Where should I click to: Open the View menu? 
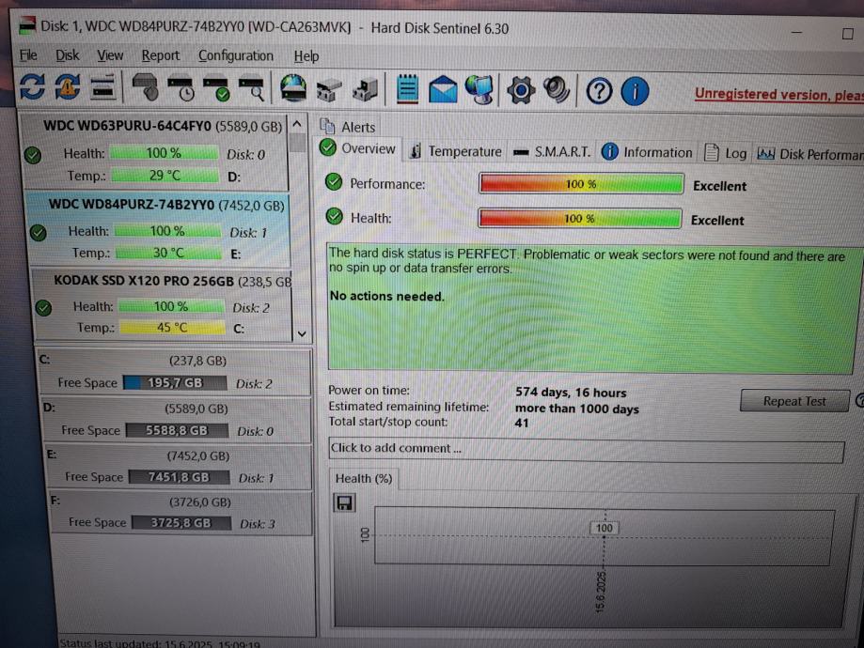tap(110, 55)
